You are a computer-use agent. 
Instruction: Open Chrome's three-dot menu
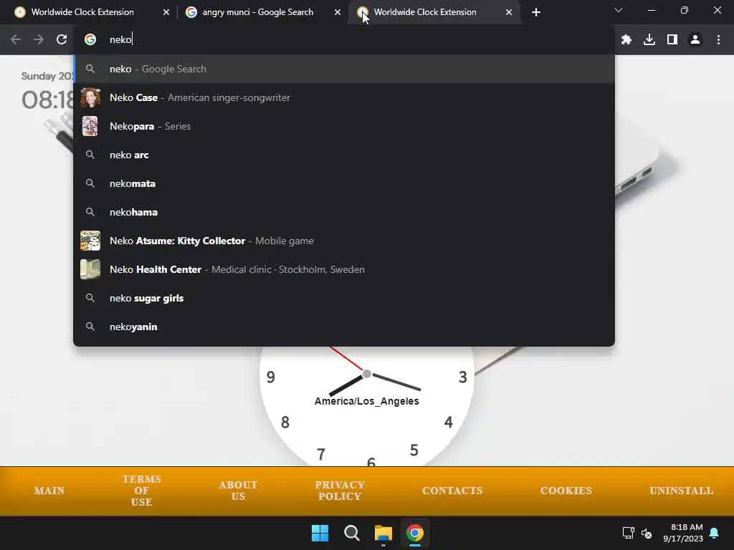(718, 40)
